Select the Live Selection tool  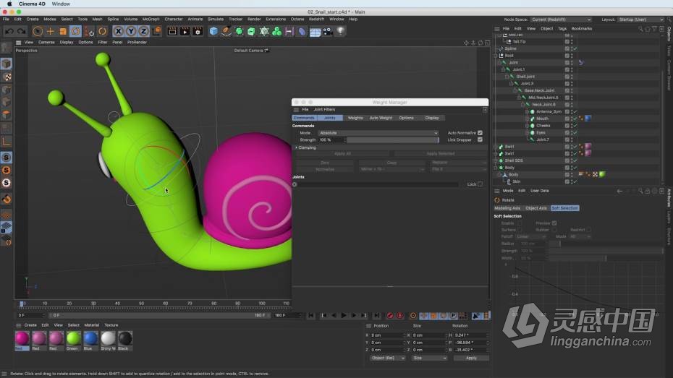click(38, 31)
